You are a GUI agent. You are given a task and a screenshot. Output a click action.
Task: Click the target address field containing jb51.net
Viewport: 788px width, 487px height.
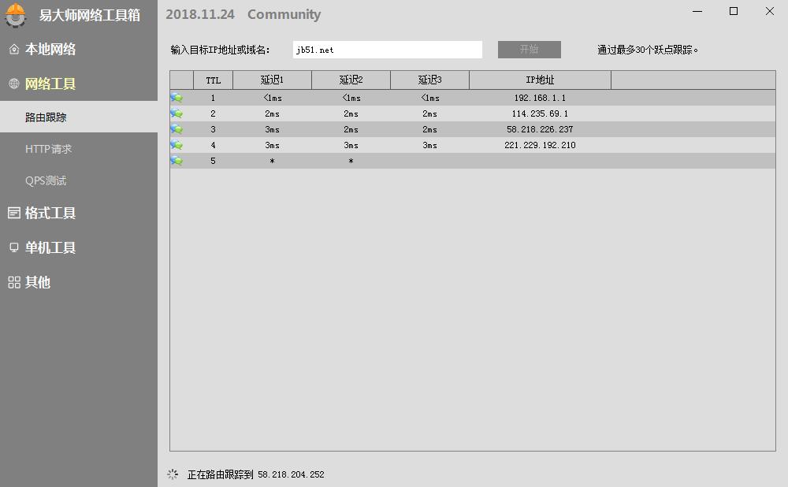click(387, 50)
